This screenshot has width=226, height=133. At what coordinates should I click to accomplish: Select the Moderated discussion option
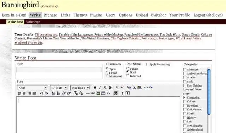pyautogui.click(x=107, y=76)
